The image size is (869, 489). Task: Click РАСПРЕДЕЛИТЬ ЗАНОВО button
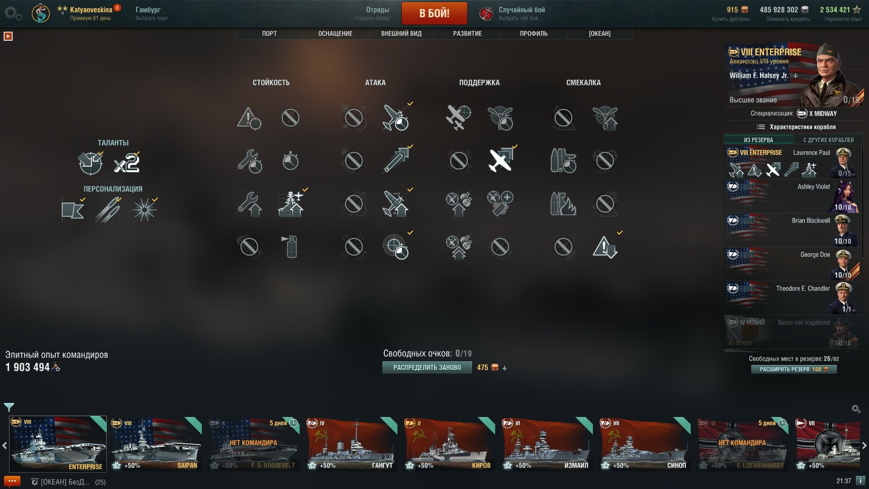[427, 368]
